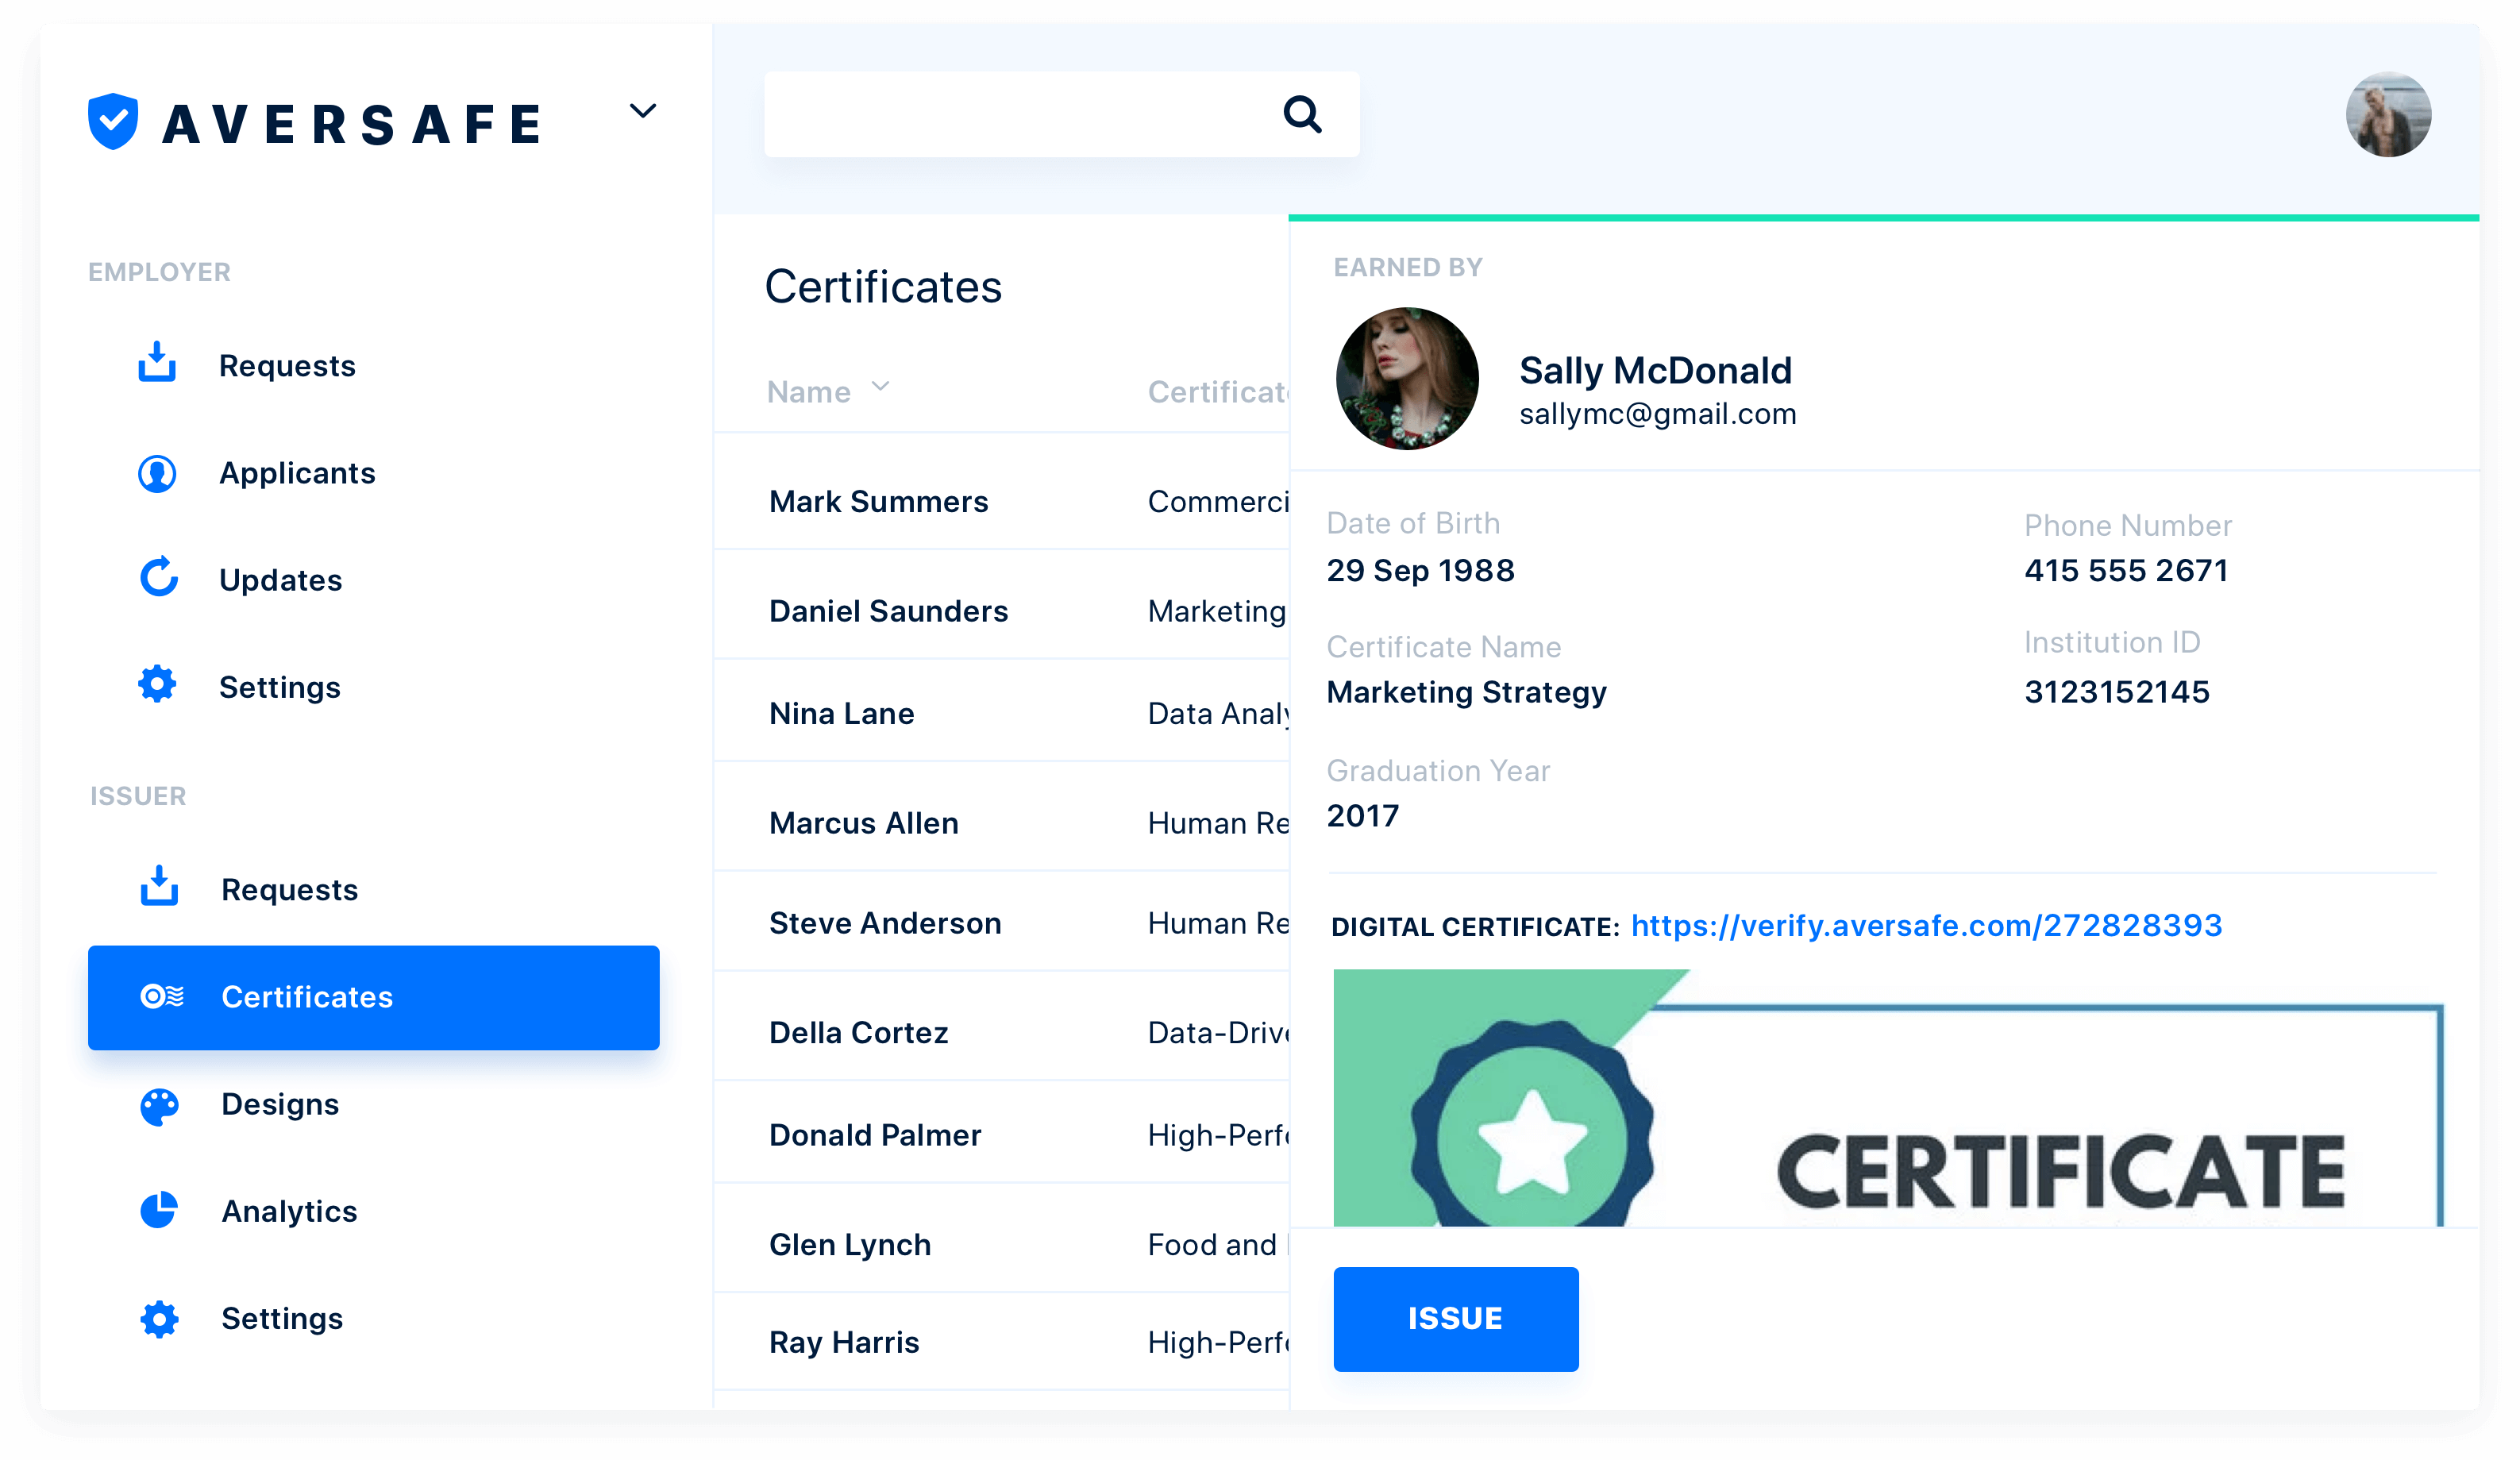Click the ISSUE button
The image size is (2520, 1460).
point(1455,1318)
